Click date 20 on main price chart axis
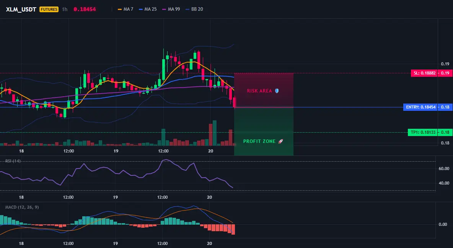453x248 pixels. (210, 151)
